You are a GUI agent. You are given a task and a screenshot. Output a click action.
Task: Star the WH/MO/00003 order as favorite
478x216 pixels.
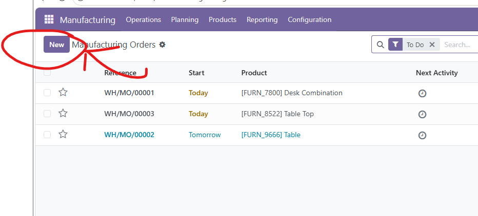pyautogui.click(x=63, y=114)
